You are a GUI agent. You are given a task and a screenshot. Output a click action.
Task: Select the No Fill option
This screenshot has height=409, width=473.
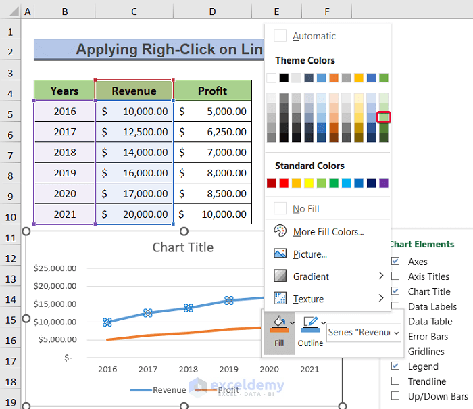327,208
